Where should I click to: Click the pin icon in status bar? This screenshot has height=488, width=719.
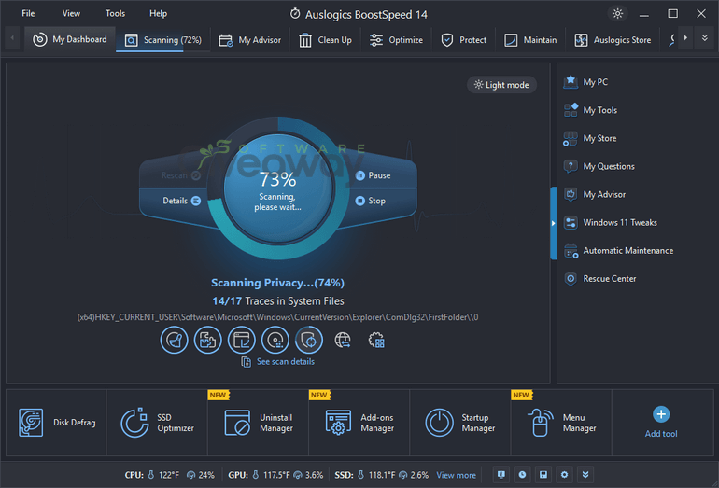coord(501,475)
